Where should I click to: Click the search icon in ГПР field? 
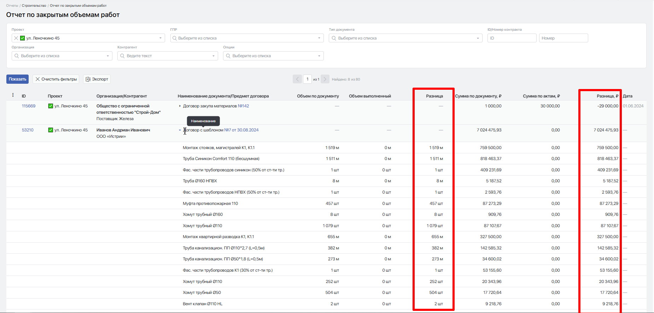(x=175, y=38)
